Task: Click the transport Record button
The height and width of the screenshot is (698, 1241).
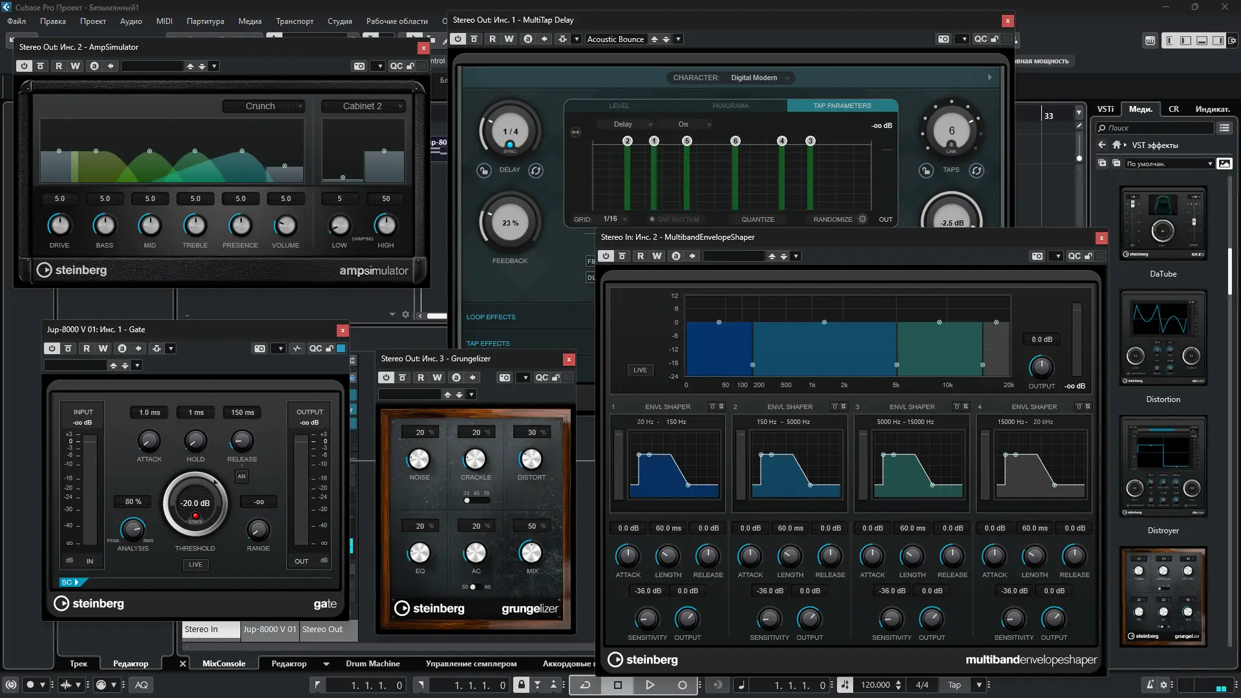Action: point(682,685)
